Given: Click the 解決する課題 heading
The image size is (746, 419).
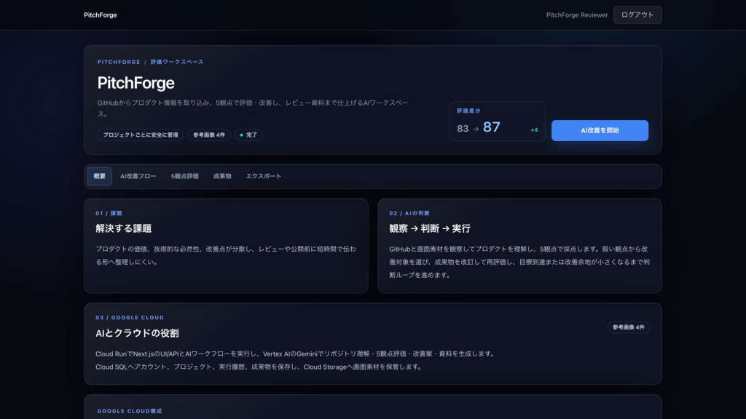Looking at the screenshot, I should (123, 228).
